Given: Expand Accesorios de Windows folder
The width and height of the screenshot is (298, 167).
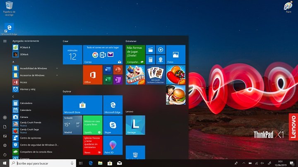Looking at the screenshot, I should pyautogui.click(x=35, y=75).
